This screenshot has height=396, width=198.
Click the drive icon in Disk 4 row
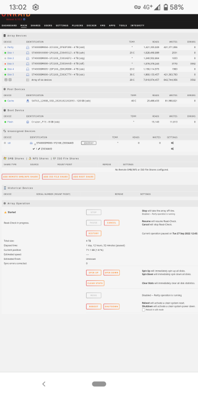[28, 69]
